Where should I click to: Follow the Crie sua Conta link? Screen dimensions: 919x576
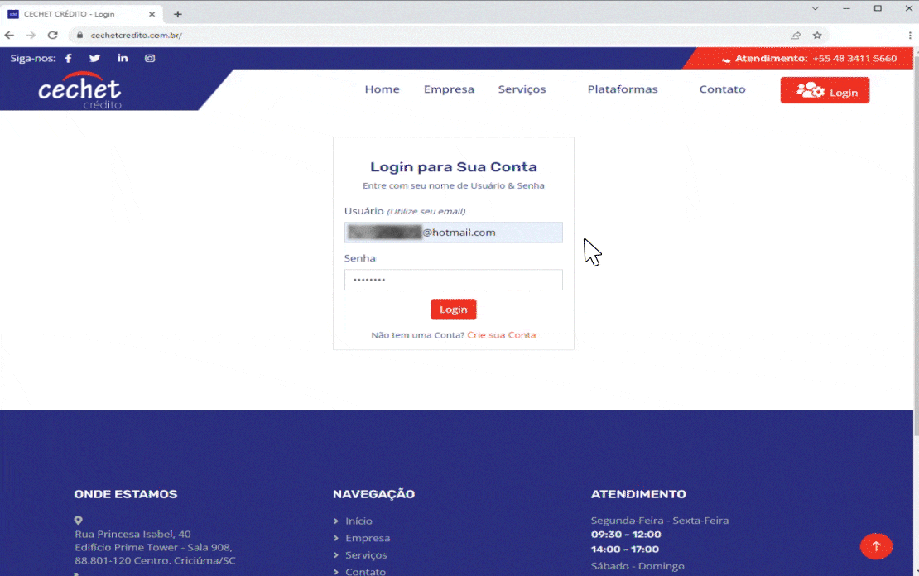point(501,335)
